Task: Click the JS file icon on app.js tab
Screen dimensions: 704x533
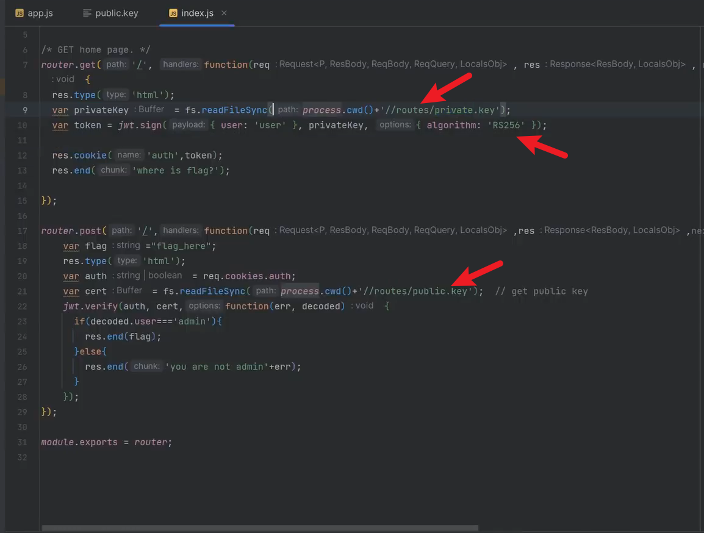Action: pyautogui.click(x=20, y=13)
